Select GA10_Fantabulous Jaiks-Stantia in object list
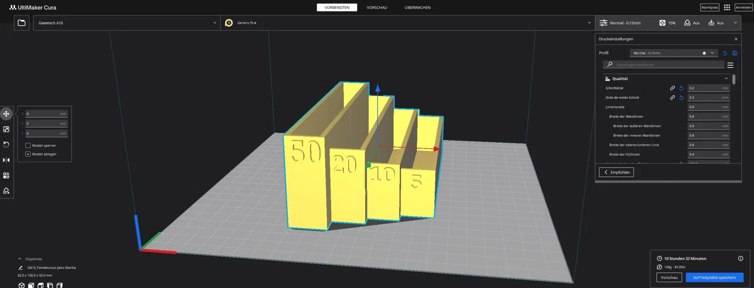Viewport: 754px width, 288px height. click(51, 268)
